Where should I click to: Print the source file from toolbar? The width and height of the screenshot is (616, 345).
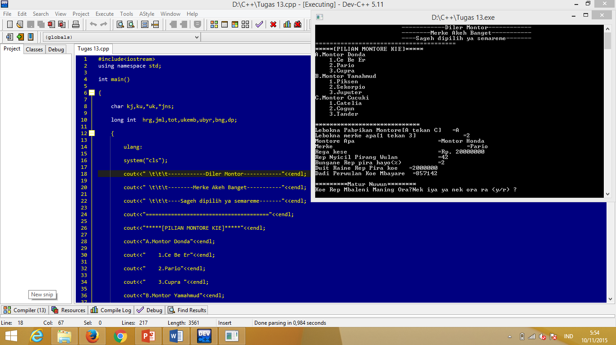pyautogui.click(x=76, y=24)
